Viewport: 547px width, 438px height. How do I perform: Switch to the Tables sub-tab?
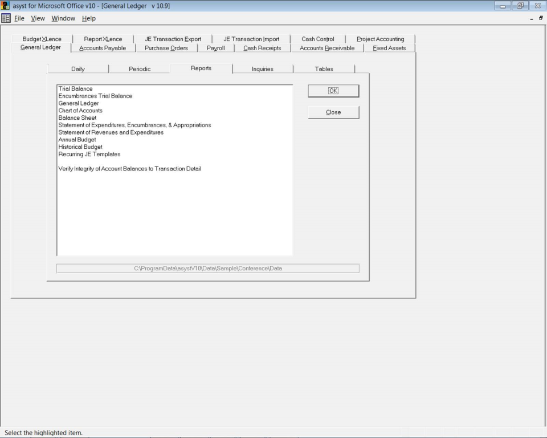coord(324,69)
